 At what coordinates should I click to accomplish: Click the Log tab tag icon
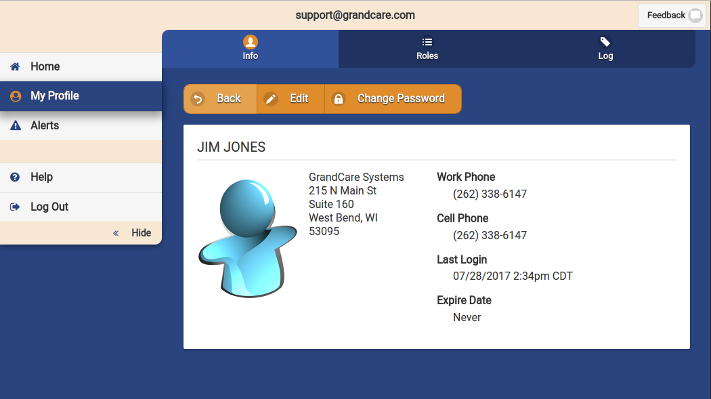[605, 42]
